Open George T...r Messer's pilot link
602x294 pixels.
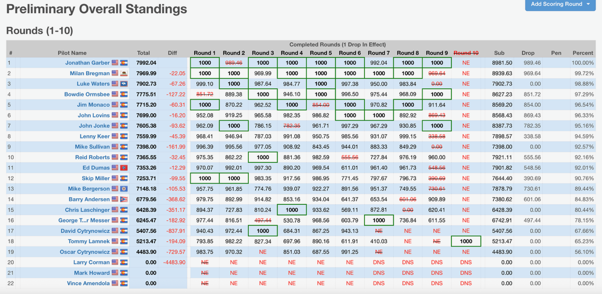point(84,220)
